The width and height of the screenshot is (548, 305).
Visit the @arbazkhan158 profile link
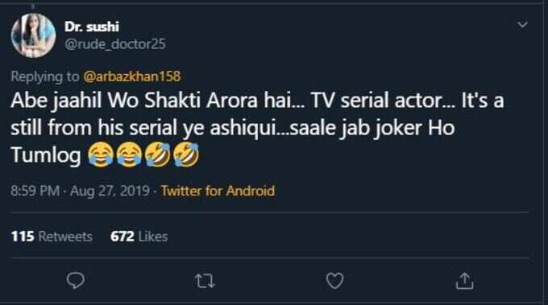(x=131, y=76)
